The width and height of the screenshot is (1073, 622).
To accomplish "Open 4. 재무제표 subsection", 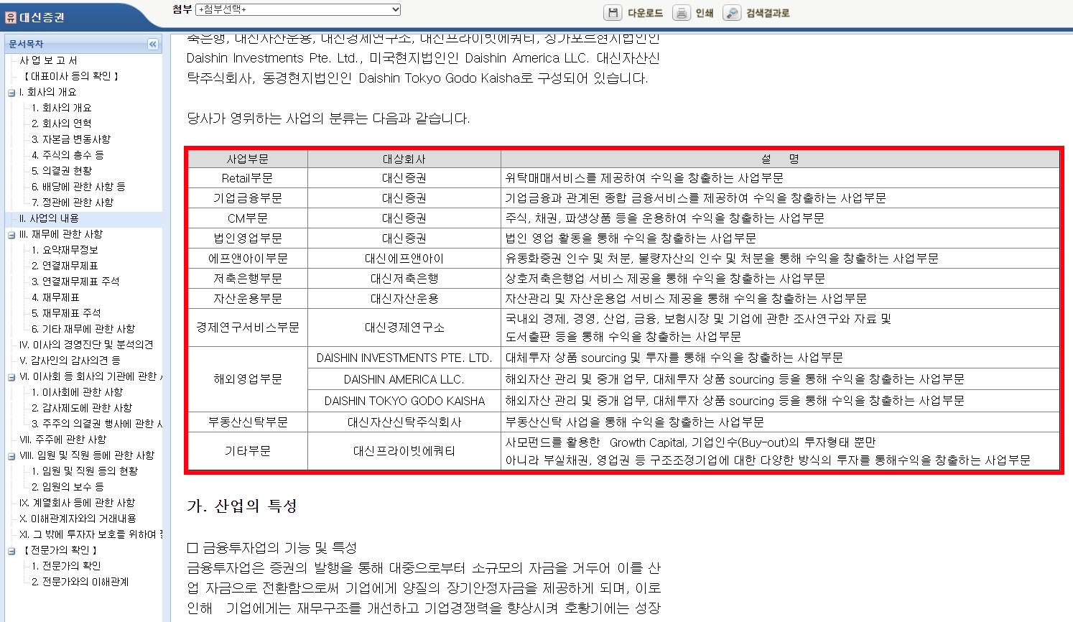I will click(x=55, y=297).
